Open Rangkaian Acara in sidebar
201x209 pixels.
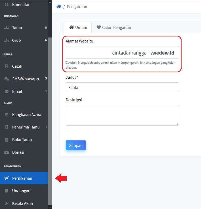[24, 115]
